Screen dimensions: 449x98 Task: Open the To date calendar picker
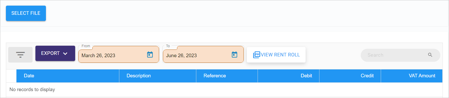coord(235,55)
